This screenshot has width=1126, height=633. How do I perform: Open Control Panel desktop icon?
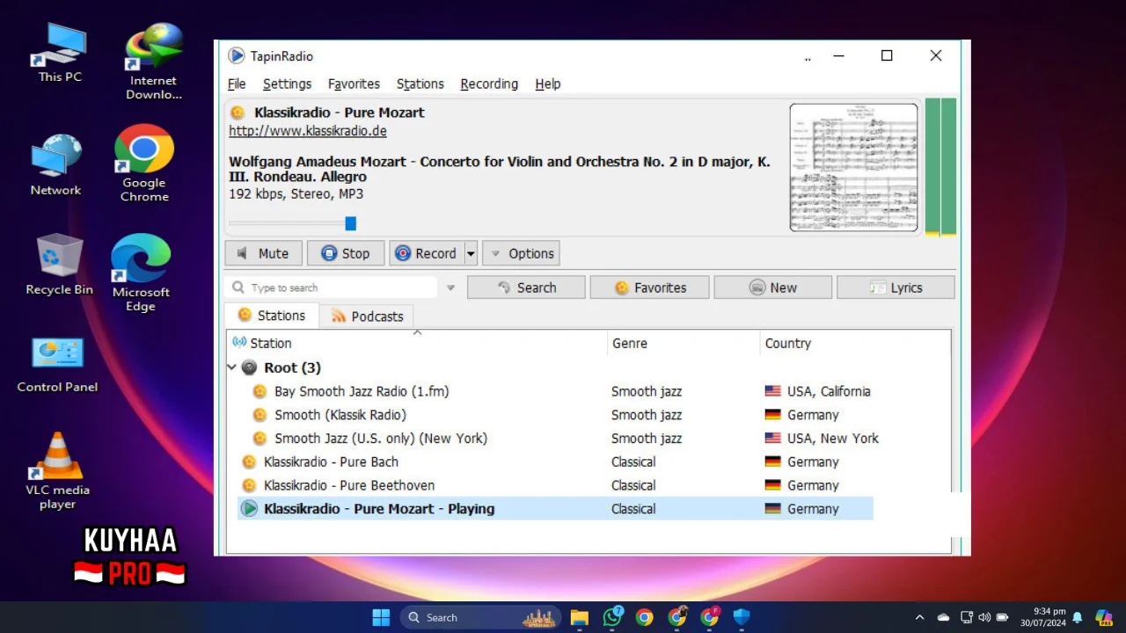pyautogui.click(x=57, y=364)
